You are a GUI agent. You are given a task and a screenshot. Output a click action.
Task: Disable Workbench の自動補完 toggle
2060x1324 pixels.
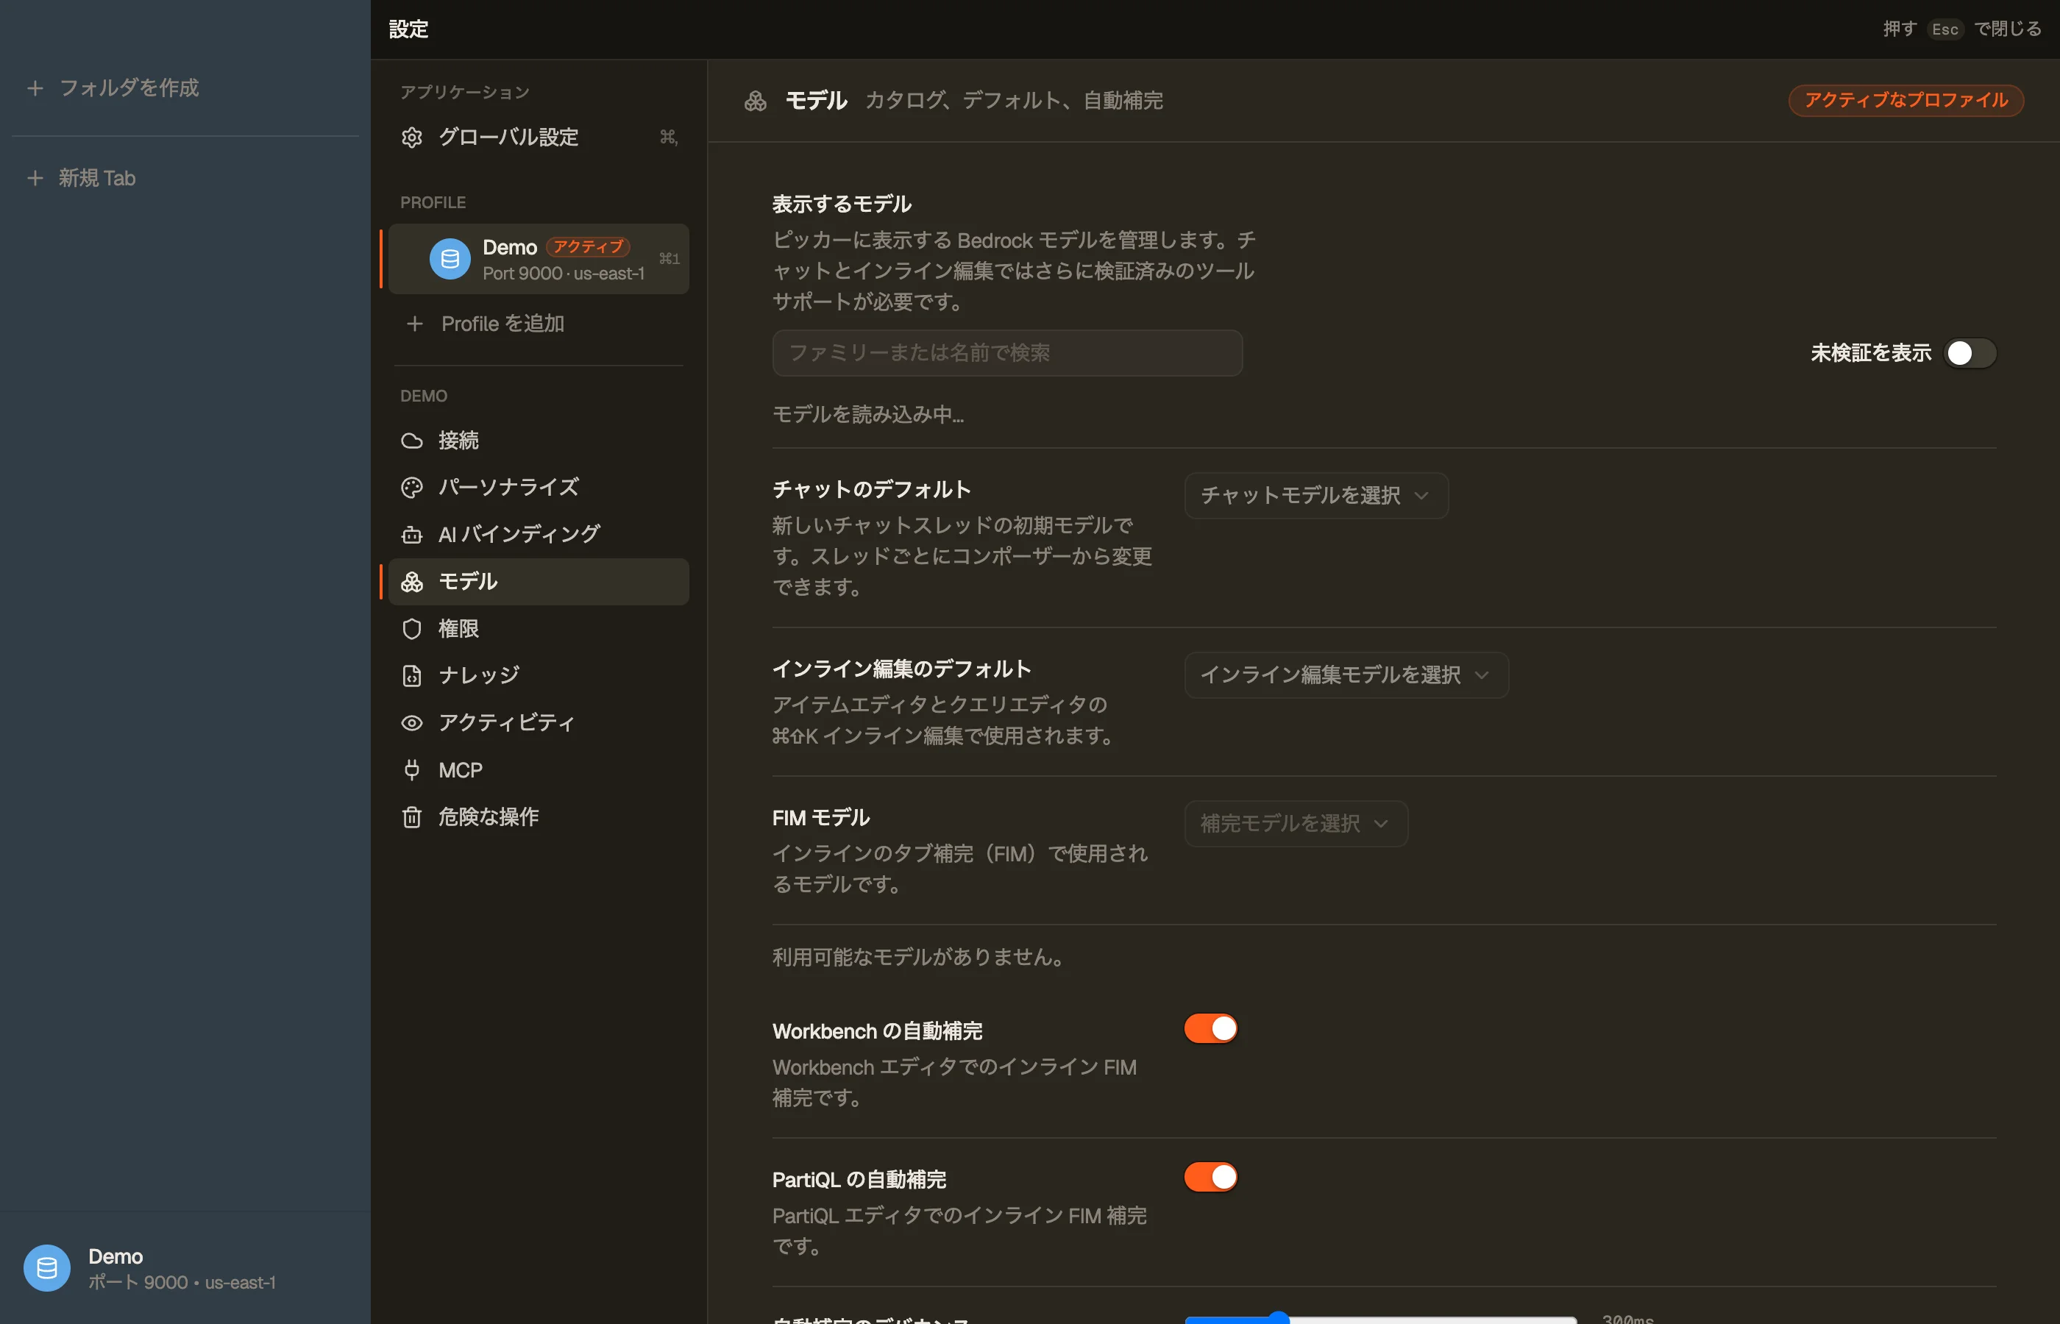(x=1210, y=1028)
